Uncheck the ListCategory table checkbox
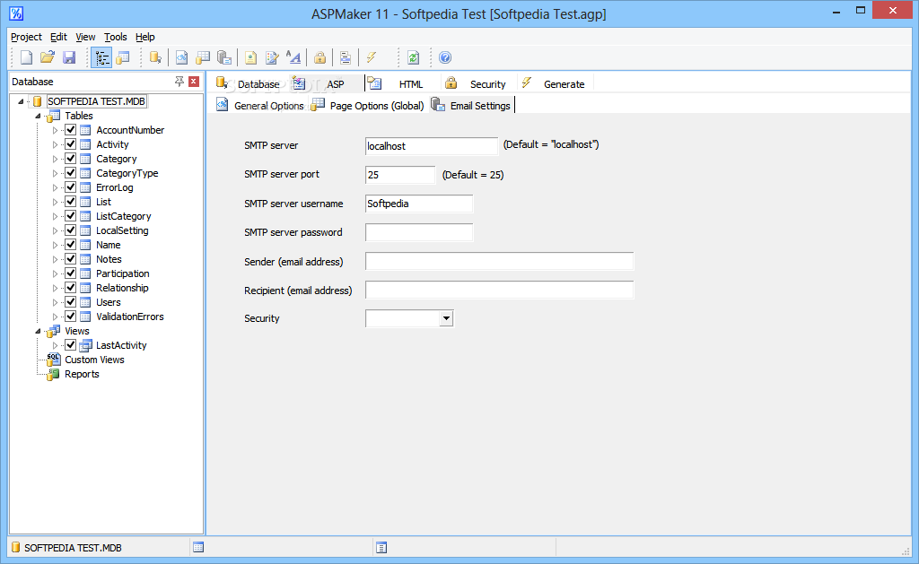 pyautogui.click(x=70, y=215)
